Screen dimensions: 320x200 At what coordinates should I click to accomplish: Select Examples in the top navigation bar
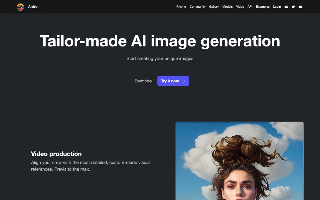(x=263, y=7)
